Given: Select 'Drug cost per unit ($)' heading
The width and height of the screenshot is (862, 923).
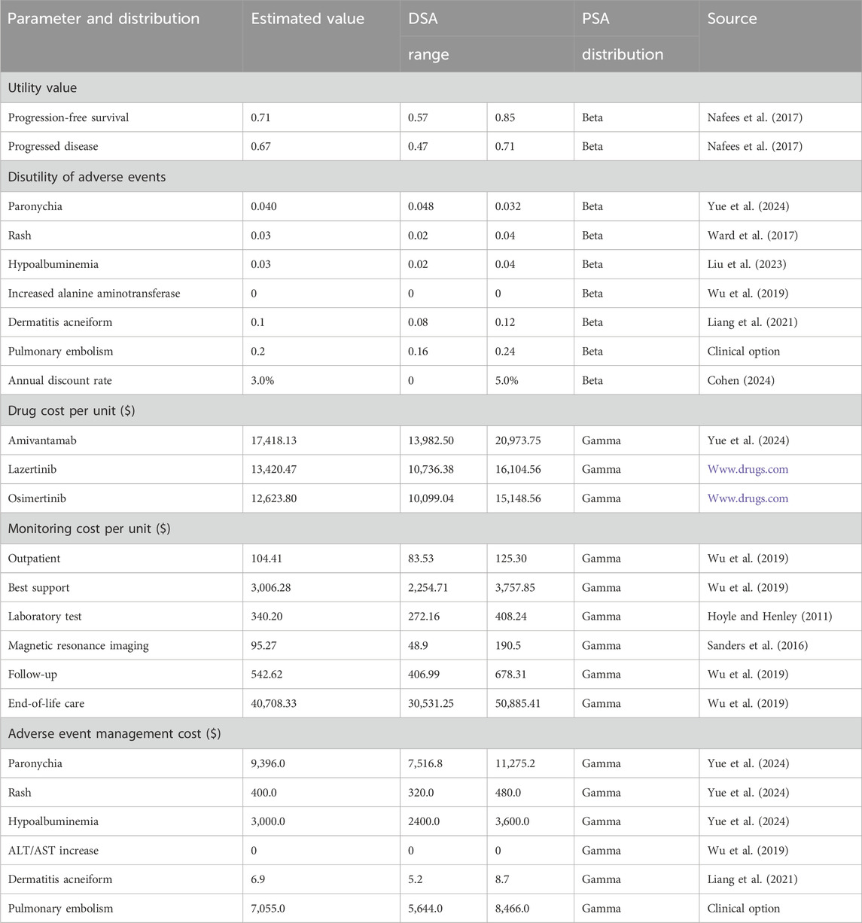Looking at the screenshot, I should tap(73, 410).
